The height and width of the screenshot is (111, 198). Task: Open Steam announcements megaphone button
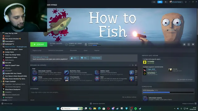click(x=160, y=2)
